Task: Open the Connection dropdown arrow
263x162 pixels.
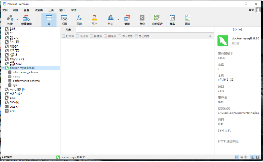Action: coord(17,20)
